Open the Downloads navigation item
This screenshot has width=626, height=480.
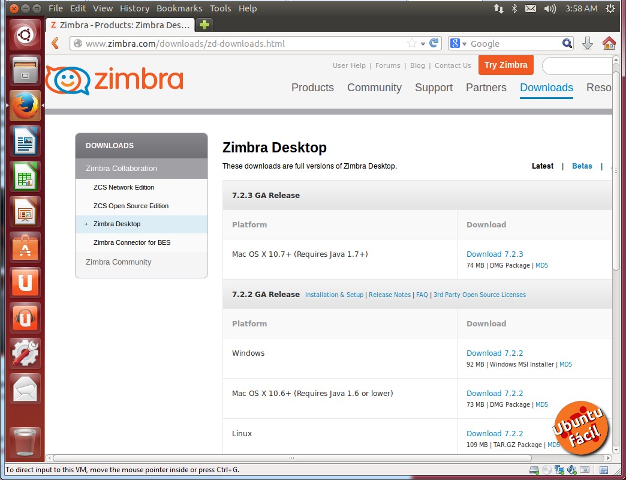[x=546, y=88]
